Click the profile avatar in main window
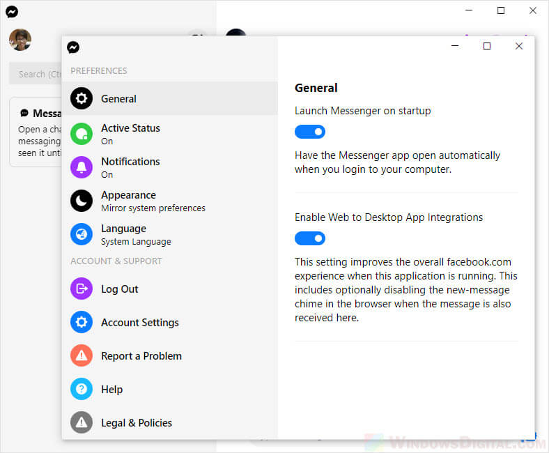The width and height of the screenshot is (549, 453). click(x=20, y=40)
